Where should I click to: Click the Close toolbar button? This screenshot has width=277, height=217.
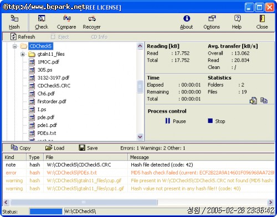[262, 22]
